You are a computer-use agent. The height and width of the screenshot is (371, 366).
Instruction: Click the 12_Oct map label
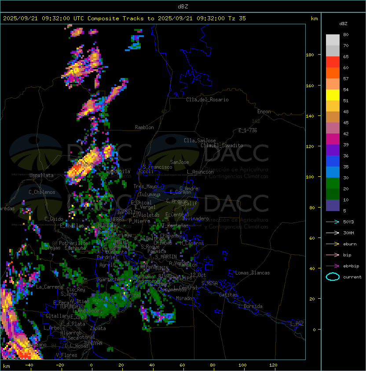click(x=198, y=275)
